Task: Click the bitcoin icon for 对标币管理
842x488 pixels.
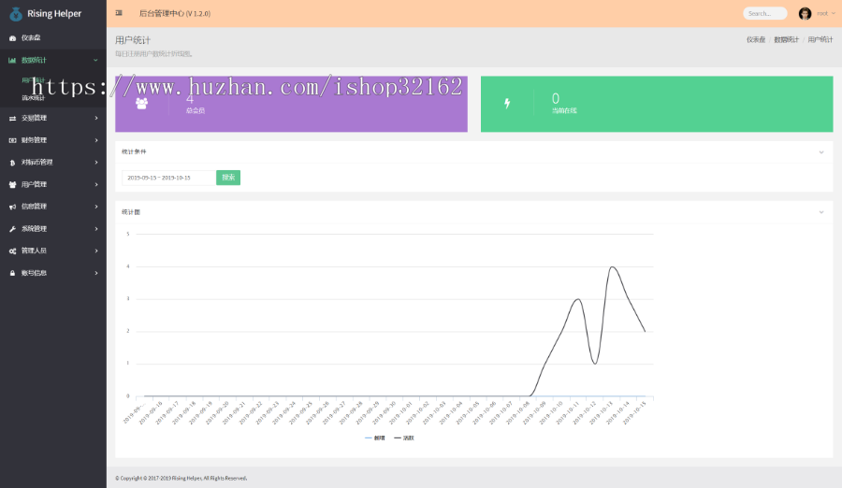Action: [x=12, y=162]
